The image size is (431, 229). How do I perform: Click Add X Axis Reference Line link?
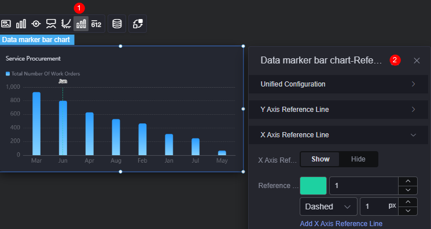[341, 224]
